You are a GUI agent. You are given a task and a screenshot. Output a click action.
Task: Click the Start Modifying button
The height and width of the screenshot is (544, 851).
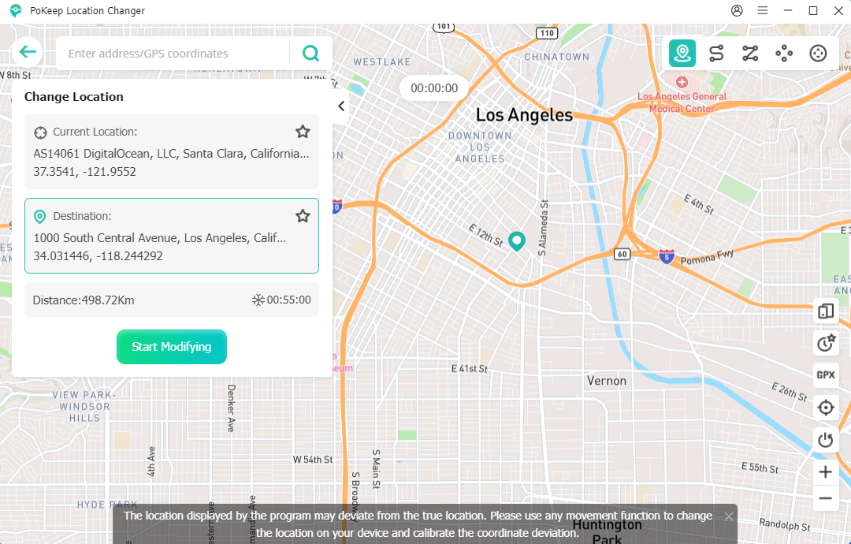(x=172, y=347)
